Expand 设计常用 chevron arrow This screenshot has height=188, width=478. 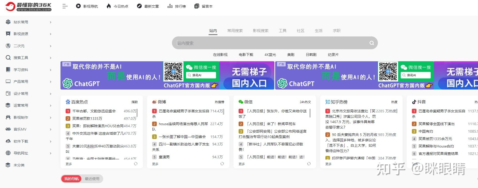(50, 94)
